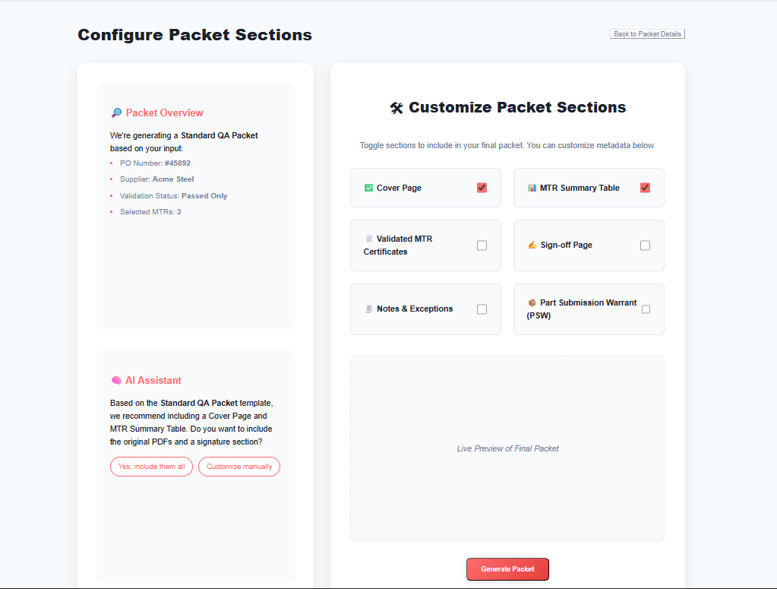
Task: Click the package icon beside Part Submission Warrant
Action: [532, 302]
